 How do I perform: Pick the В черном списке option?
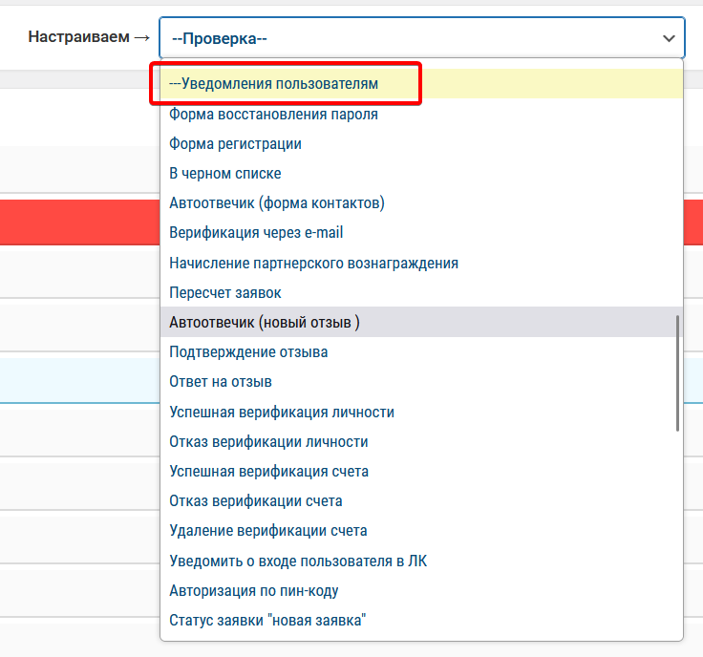pyautogui.click(x=224, y=174)
